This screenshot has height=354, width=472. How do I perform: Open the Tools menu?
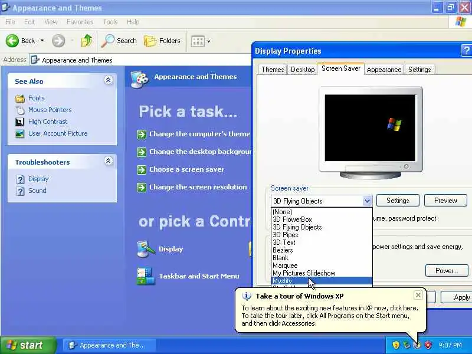point(110,22)
